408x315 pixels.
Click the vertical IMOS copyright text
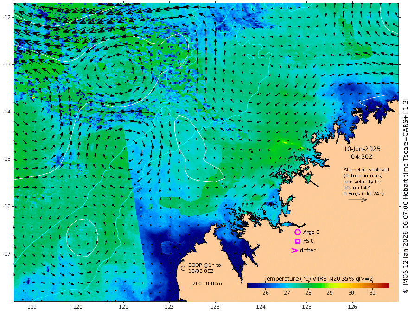pyautogui.click(x=405, y=195)
